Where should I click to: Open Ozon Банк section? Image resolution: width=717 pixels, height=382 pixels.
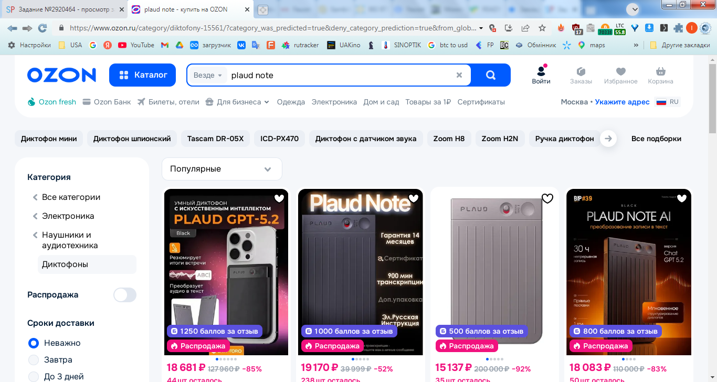pyautogui.click(x=107, y=102)
